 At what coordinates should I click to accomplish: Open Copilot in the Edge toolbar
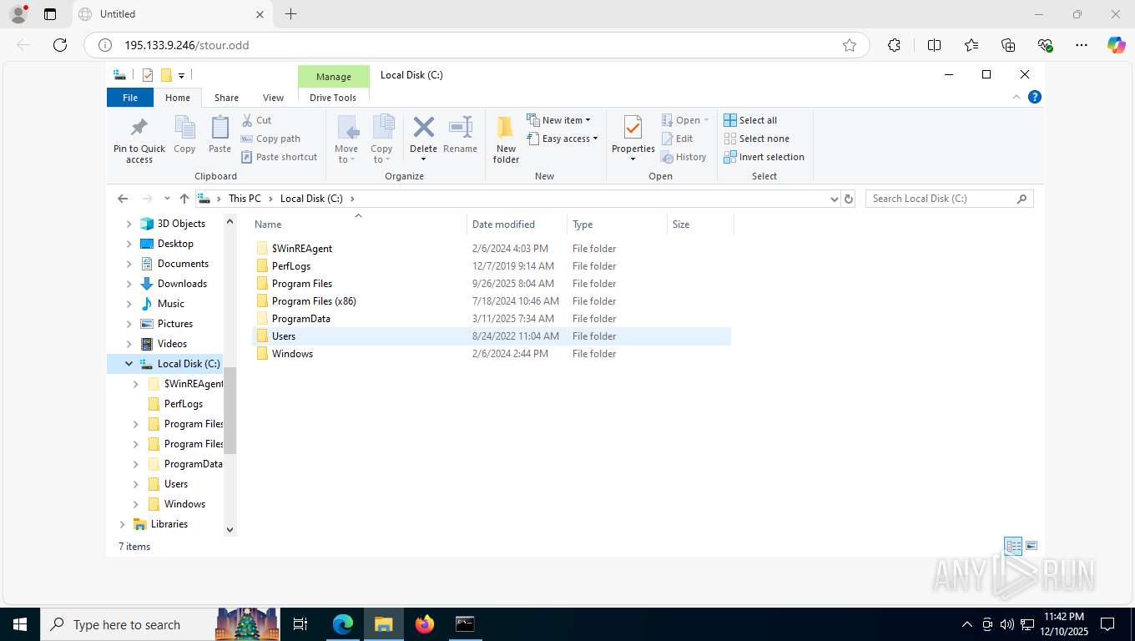[1116, 45]
